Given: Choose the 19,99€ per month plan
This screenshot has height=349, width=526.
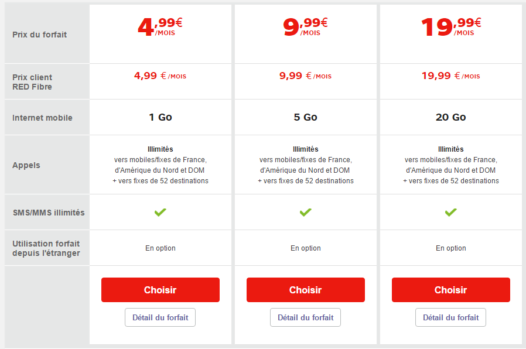Looking at the screenshot, I should click(450, 290).
